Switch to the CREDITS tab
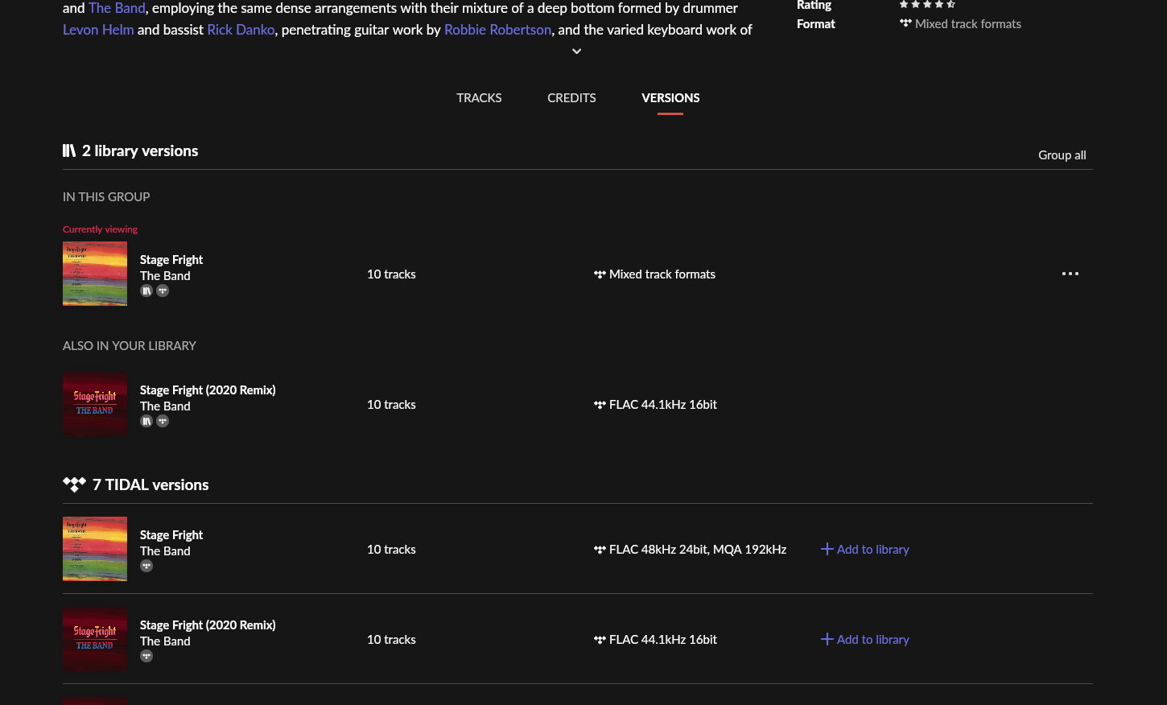Viewport: 1167px width, 705px height. [571, 97]
